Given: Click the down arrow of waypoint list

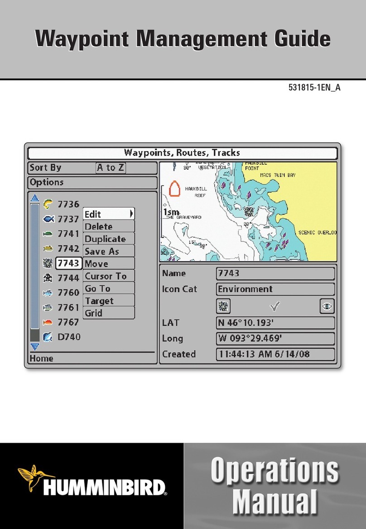Looking at the screenshot, I should (x=35, y=347).
